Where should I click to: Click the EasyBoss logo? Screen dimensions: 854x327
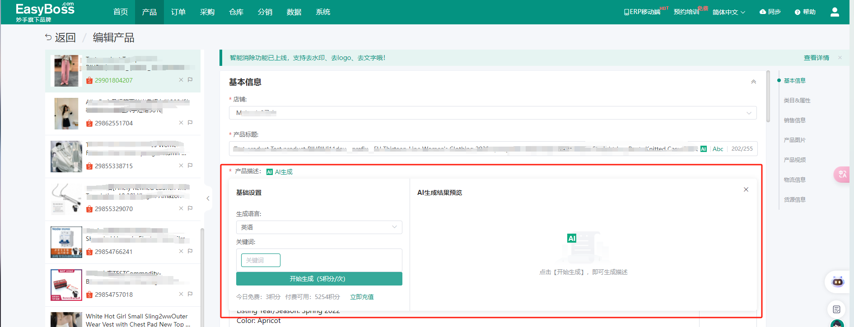(x=45, y=12)
